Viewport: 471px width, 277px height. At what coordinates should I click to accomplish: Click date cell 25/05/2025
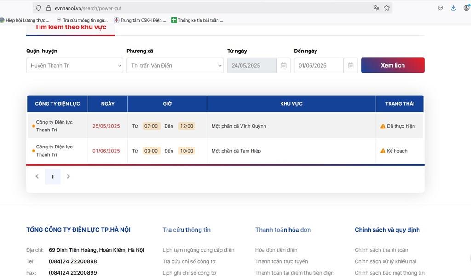coord(106,126)
